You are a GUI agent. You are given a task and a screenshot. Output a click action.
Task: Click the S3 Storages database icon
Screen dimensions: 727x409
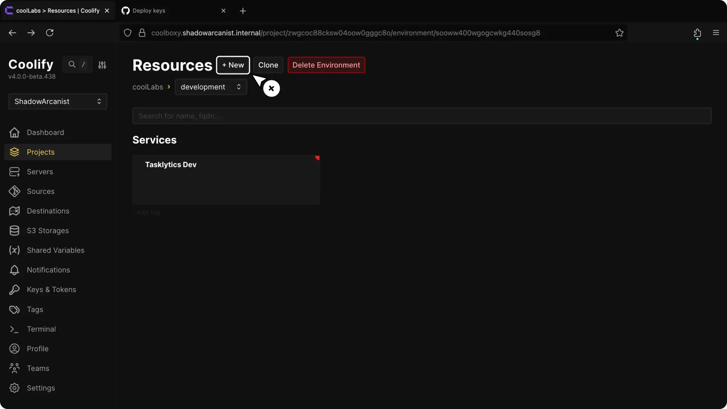point(14,231)
